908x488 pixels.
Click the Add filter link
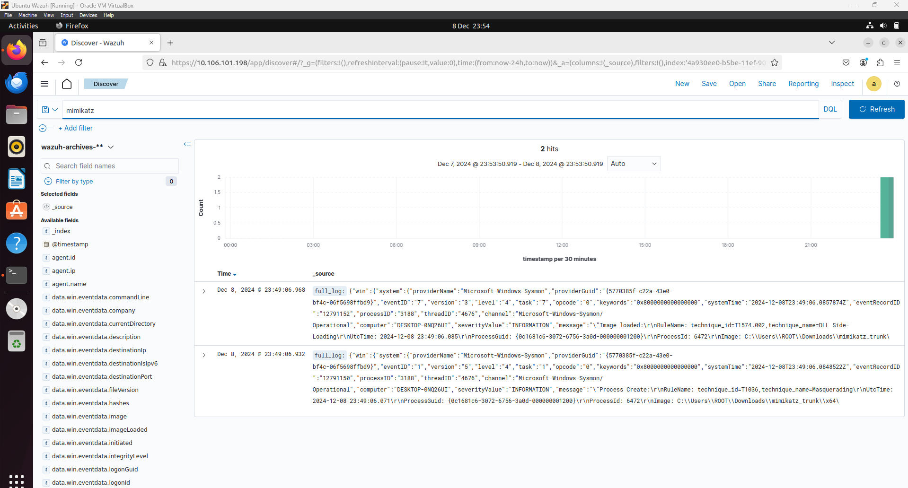(x=75, y=128)
